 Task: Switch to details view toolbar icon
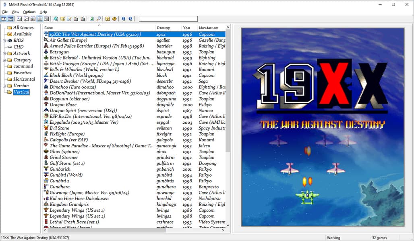coord(39,19)
